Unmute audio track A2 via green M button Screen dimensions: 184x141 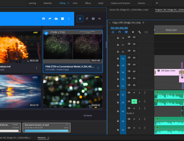point(134,102)
